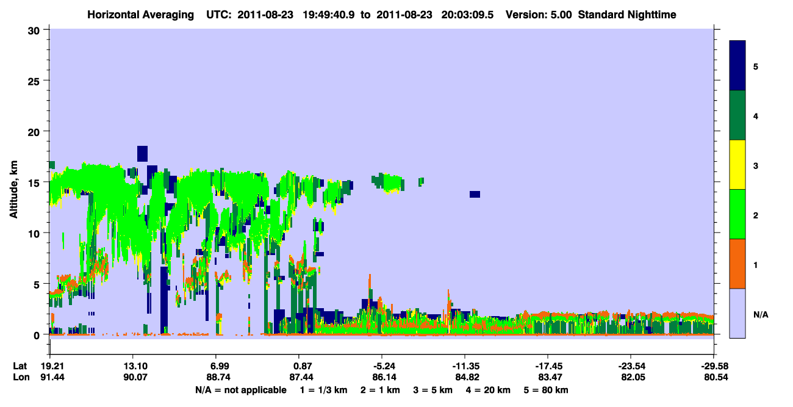Click '2 = 1 km' legend entry
This screenshot has width=793, height=407.
click(x=382, y=390)
